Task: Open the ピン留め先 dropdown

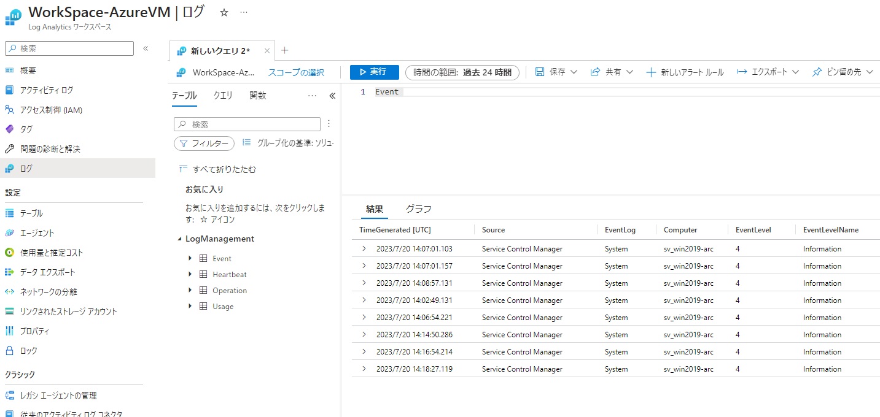Action: coord(843,72)
